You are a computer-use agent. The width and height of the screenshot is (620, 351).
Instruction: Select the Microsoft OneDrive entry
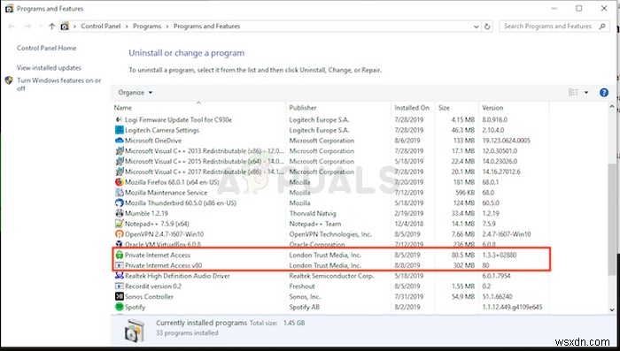coord(331,141)
